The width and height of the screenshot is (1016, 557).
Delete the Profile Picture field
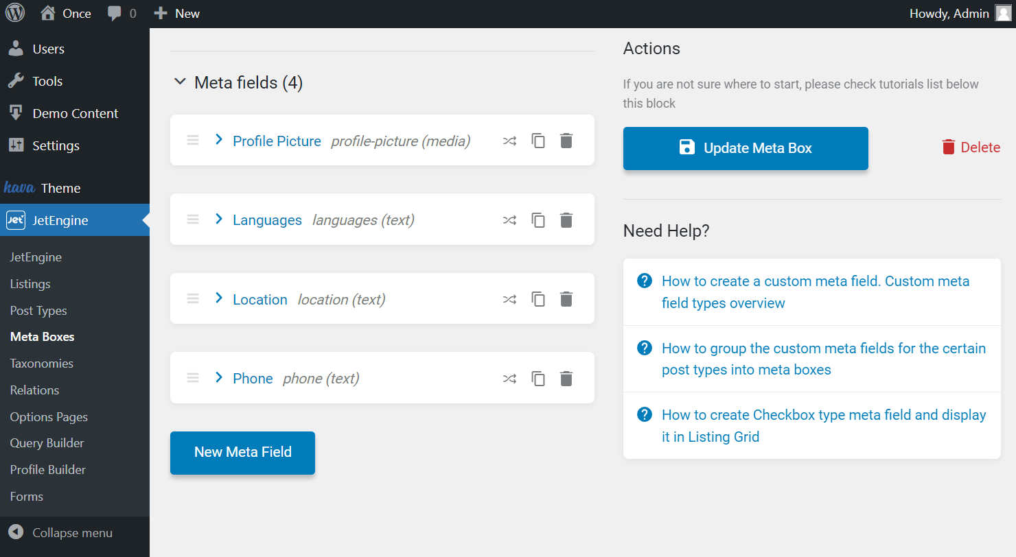click(x=566, y=141)
